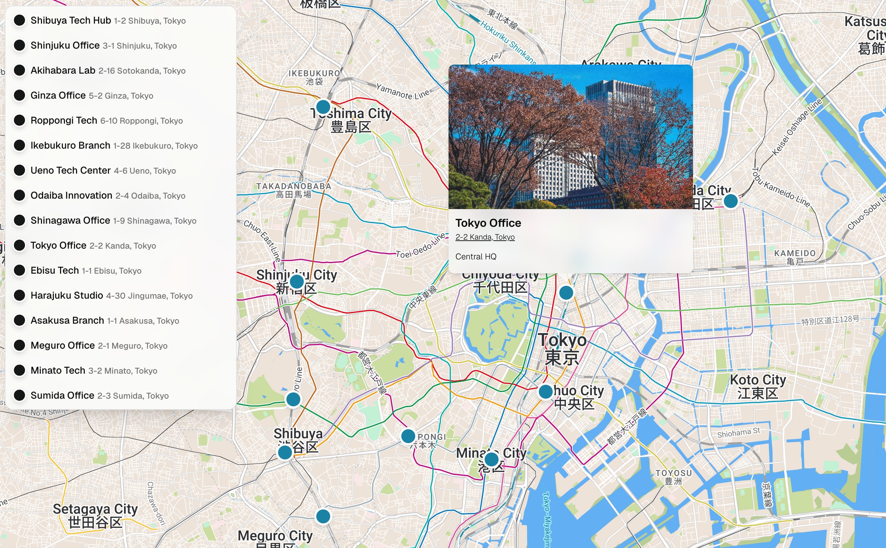Screen dimensions: 886x548
Task: Open Asakusa Branch list entry
Action: (x=120, y=321)
